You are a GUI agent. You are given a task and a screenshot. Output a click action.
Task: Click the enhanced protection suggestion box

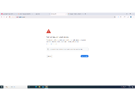tap(67, 49)
